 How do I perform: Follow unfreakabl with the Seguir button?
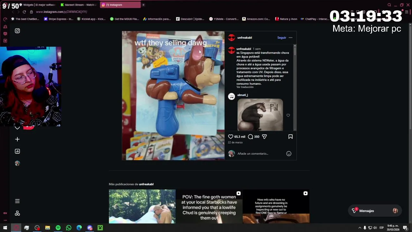(282, 38)
